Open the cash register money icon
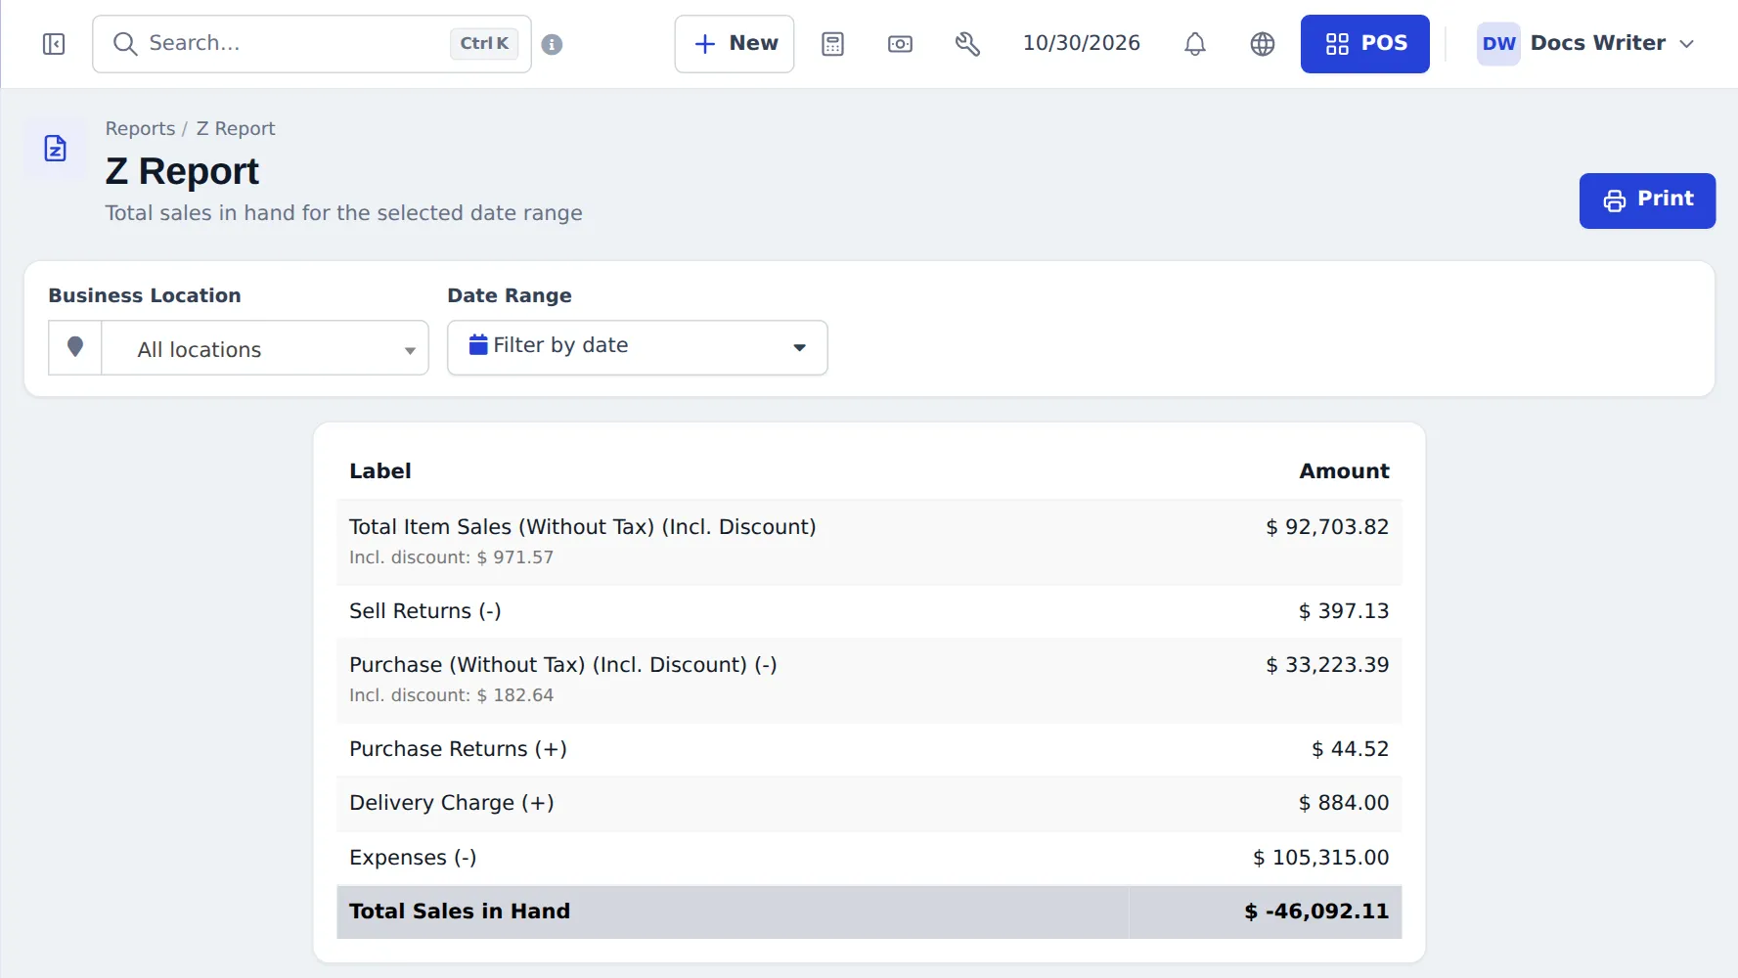This screenshot has width=1738, height=978. pos(900,44)
